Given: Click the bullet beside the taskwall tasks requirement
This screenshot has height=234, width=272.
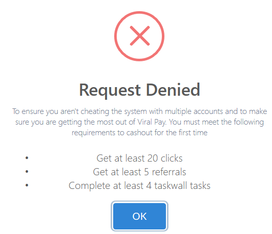Looking at the screenshot, I should tap(27, 185).
